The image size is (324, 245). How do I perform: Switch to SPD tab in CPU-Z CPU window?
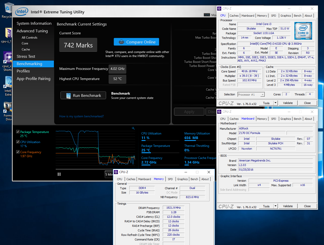coord(274,16)
